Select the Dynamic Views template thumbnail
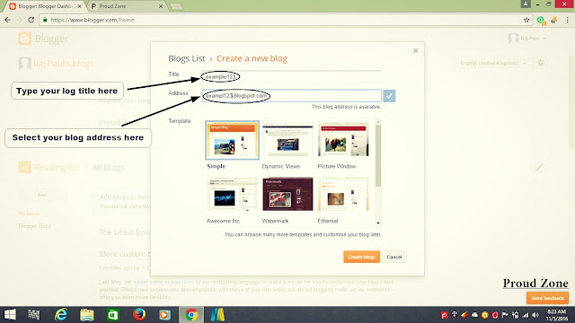This screenshot has width=575, height=323. click(x=287, y=140)
